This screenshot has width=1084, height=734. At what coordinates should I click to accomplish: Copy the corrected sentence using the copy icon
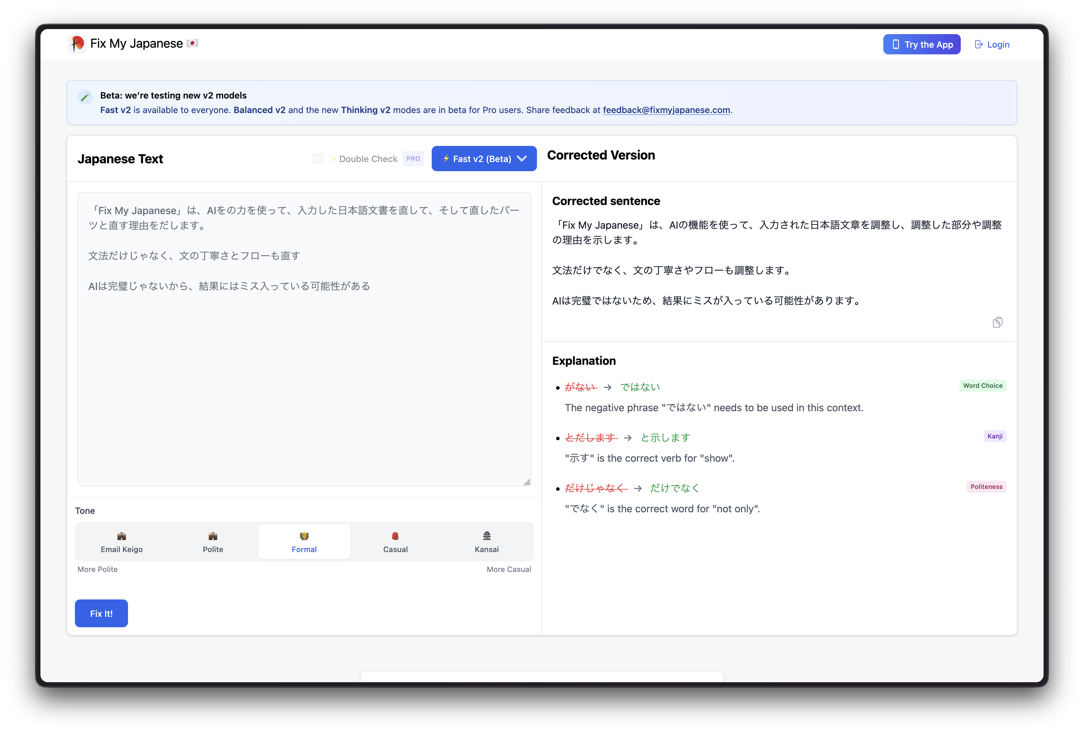coord(998,322)
